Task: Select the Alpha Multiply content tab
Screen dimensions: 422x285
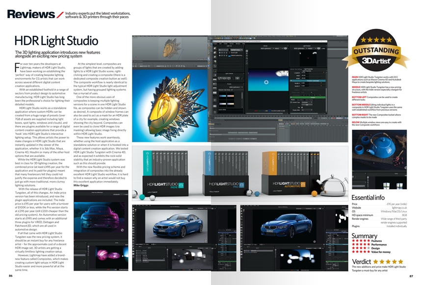Action: [310, 100]
